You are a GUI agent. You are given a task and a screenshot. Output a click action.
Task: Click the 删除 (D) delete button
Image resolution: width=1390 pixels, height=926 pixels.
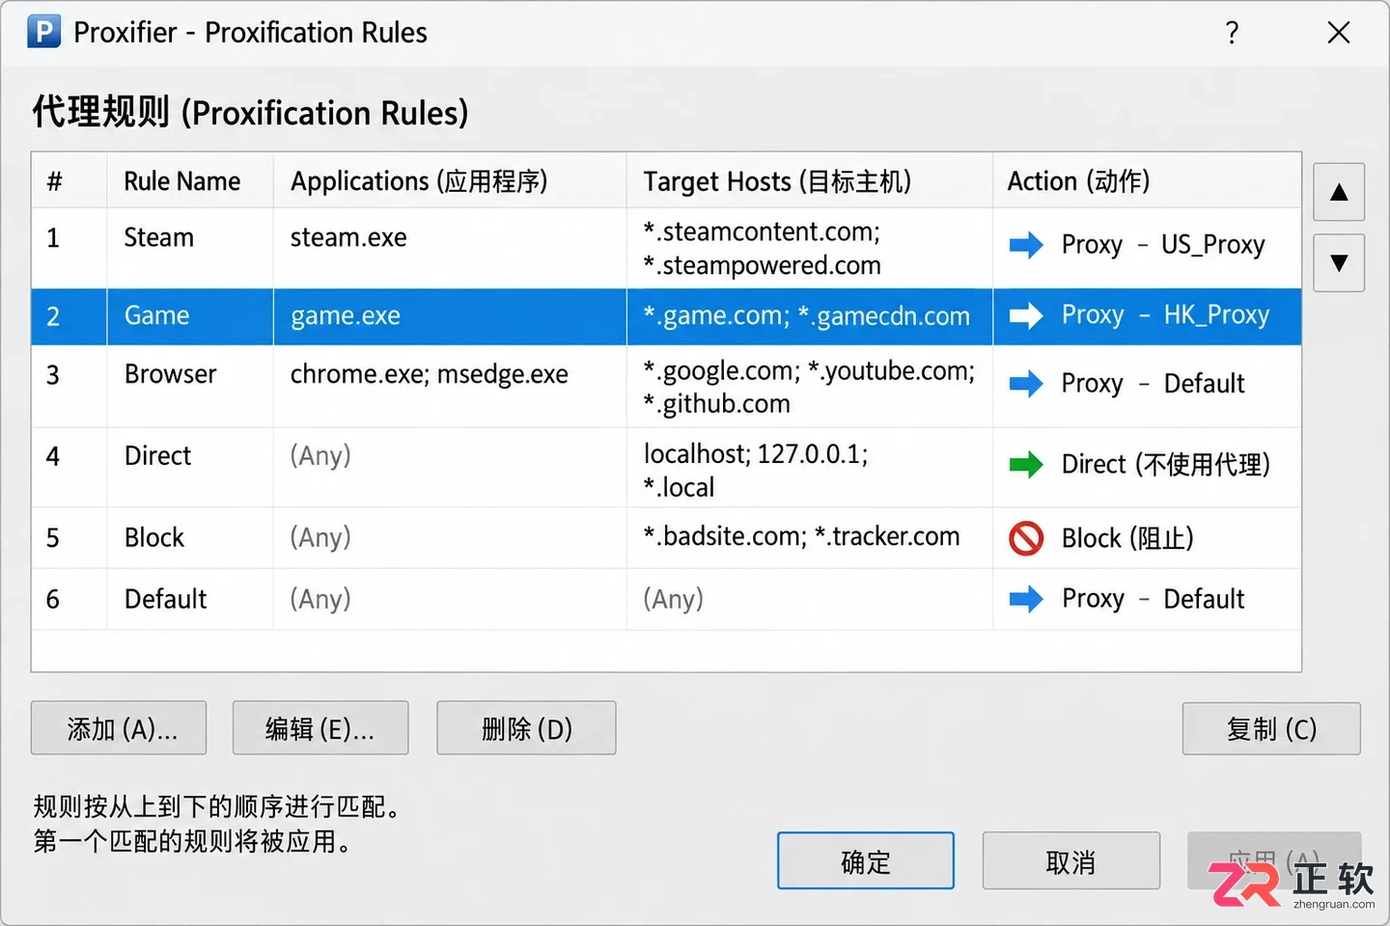(526, 728)
